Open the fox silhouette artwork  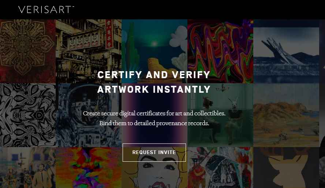click(x=286, y=168)
